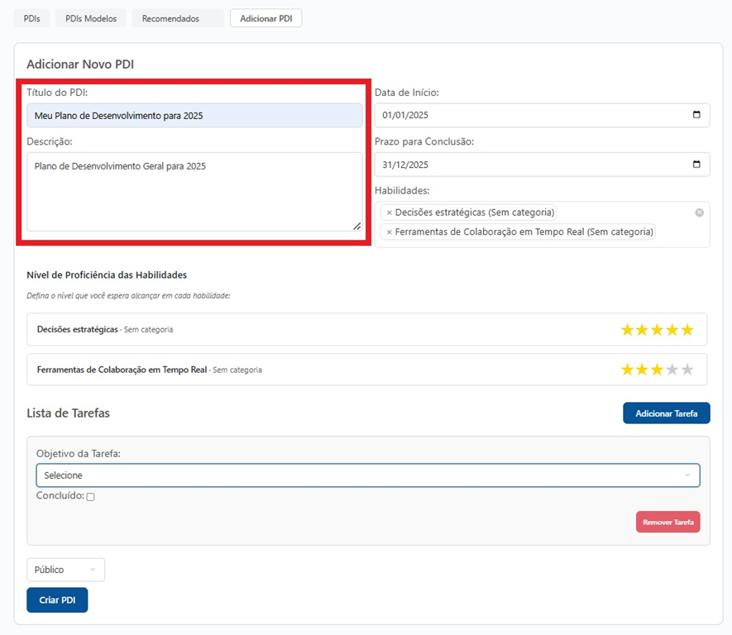Screen dimensions: 732x635
Task: Click the Adicionar Tarefa button
Action: click(x=666, y=413)
